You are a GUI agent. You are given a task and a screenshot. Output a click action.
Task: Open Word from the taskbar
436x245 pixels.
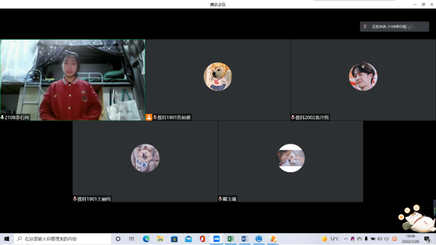coord(244,239)
